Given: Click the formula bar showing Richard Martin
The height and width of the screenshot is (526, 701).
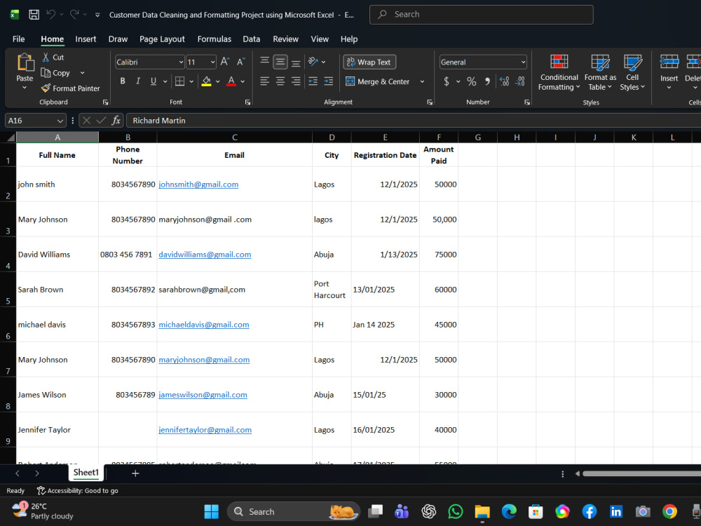Looking at the screenshot, I should click(414, 121).
